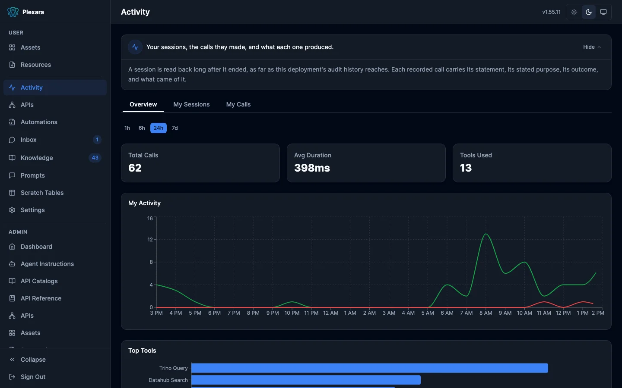Open the user Assets grid icon
This screenshot has height=388, width=622.
pos(12,47)
